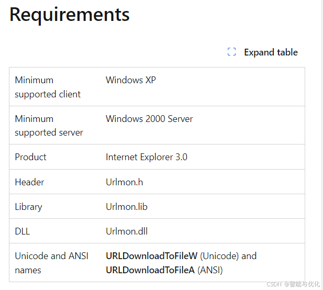Select the Minimum supported server label
The image size is (323, 290).
point(49,126)
